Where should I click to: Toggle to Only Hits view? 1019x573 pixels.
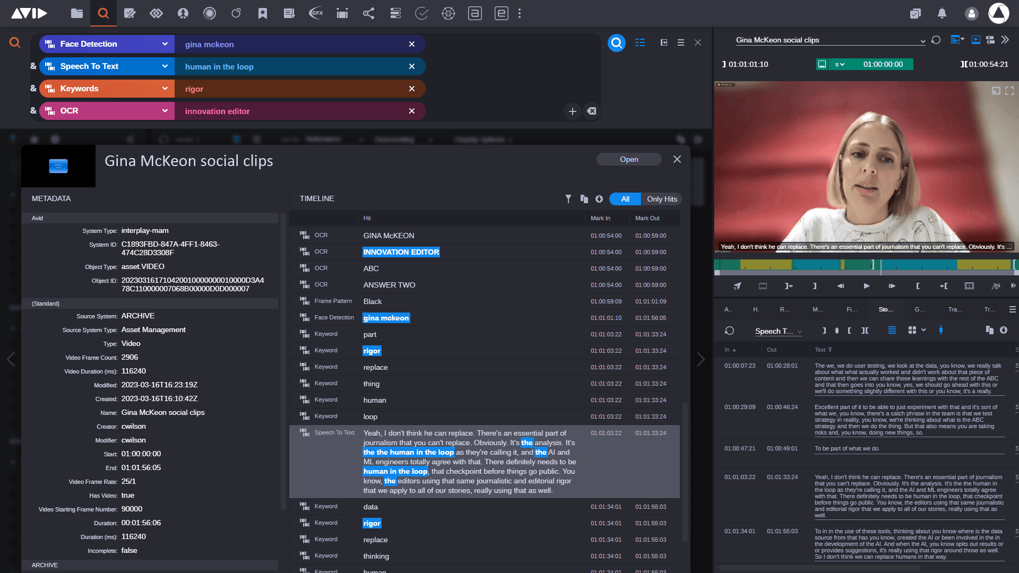tap(661, 199)
